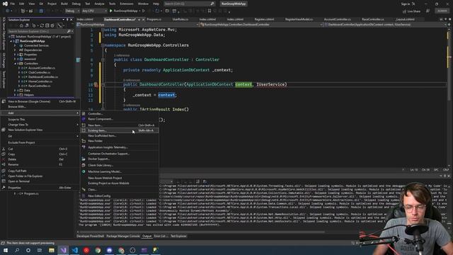Open the File menu

pyautogui.click(x=13, y=4)
